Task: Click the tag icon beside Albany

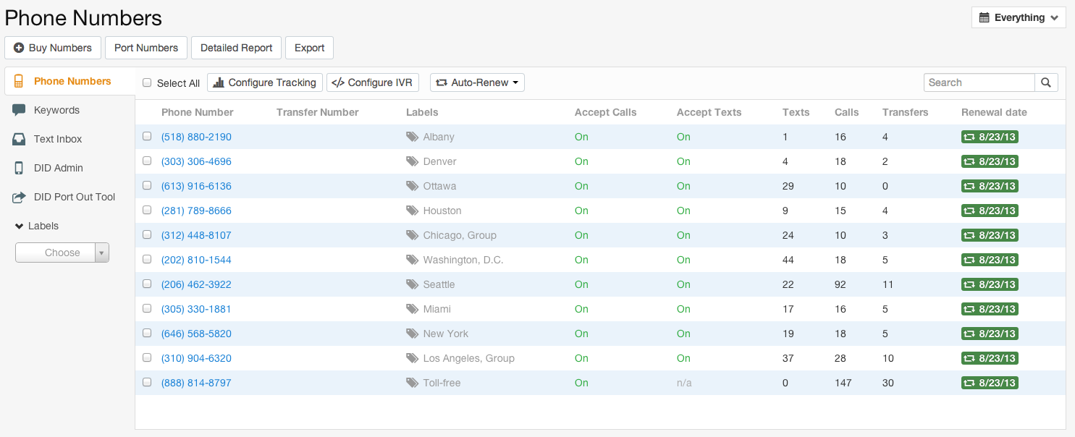Action: [412, 137]
